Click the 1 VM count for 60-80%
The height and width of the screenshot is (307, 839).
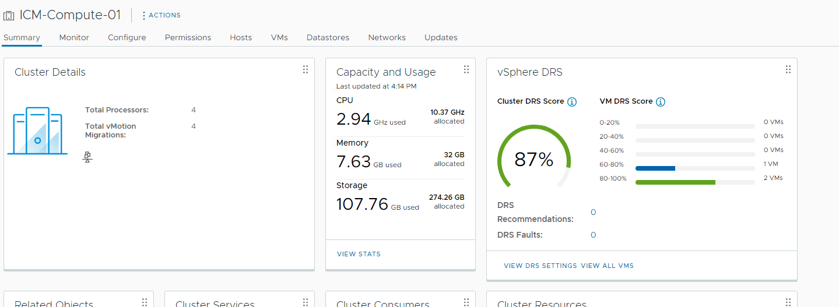pos(771,164)
